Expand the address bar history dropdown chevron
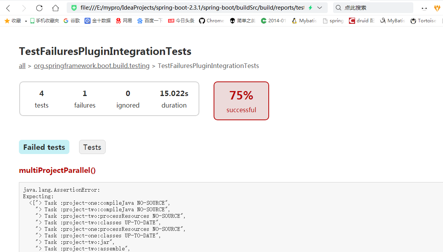 point(319,7)
